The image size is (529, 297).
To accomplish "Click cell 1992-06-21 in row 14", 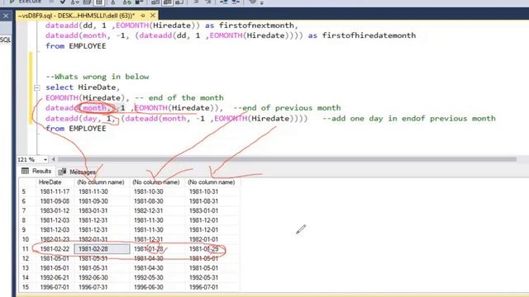I will [55, 278].
